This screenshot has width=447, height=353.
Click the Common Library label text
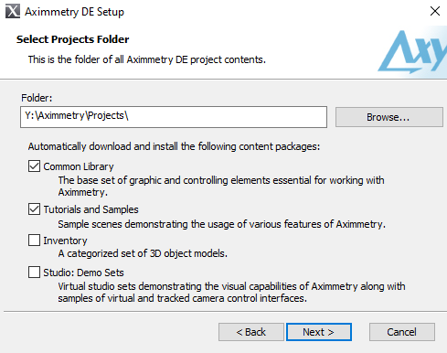(79, 166)
